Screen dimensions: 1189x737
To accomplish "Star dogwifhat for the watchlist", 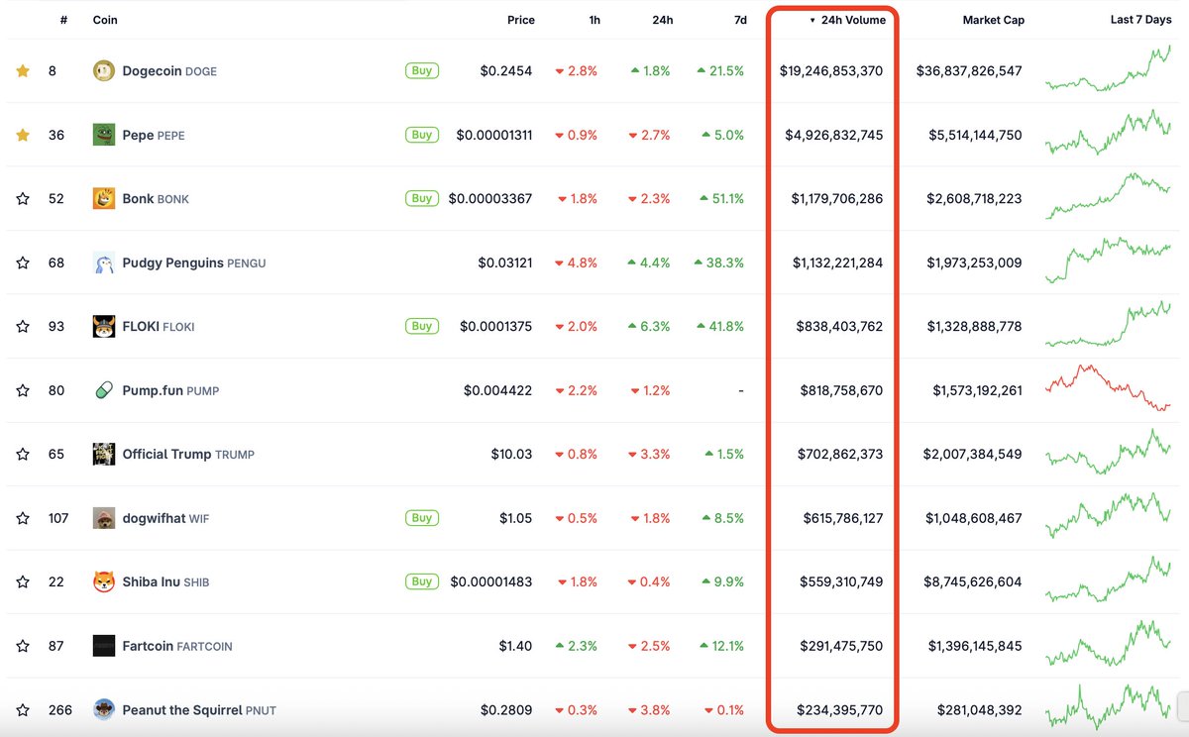I will [x=23, y=518].
